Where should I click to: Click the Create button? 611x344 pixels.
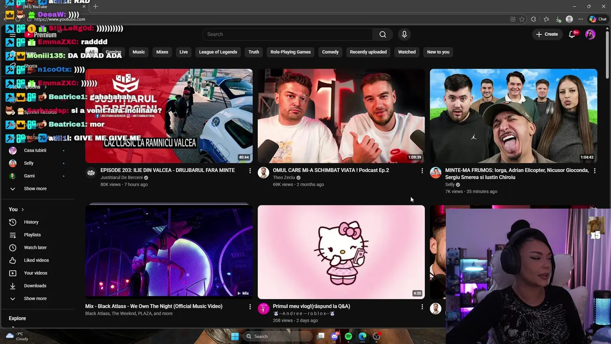pos(547,34)
